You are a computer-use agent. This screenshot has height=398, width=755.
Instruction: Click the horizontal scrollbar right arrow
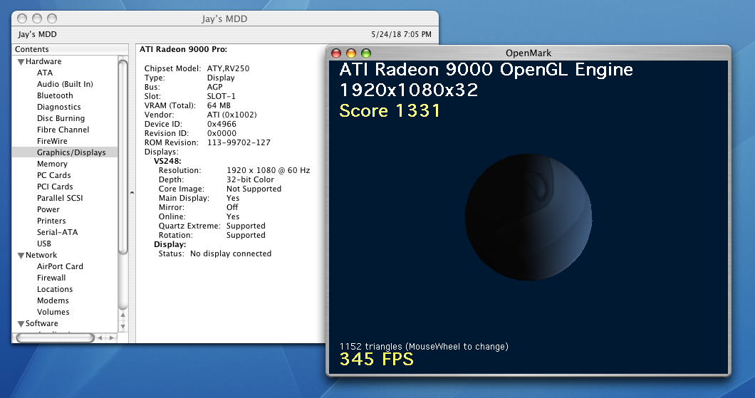[x=112, y=337]
